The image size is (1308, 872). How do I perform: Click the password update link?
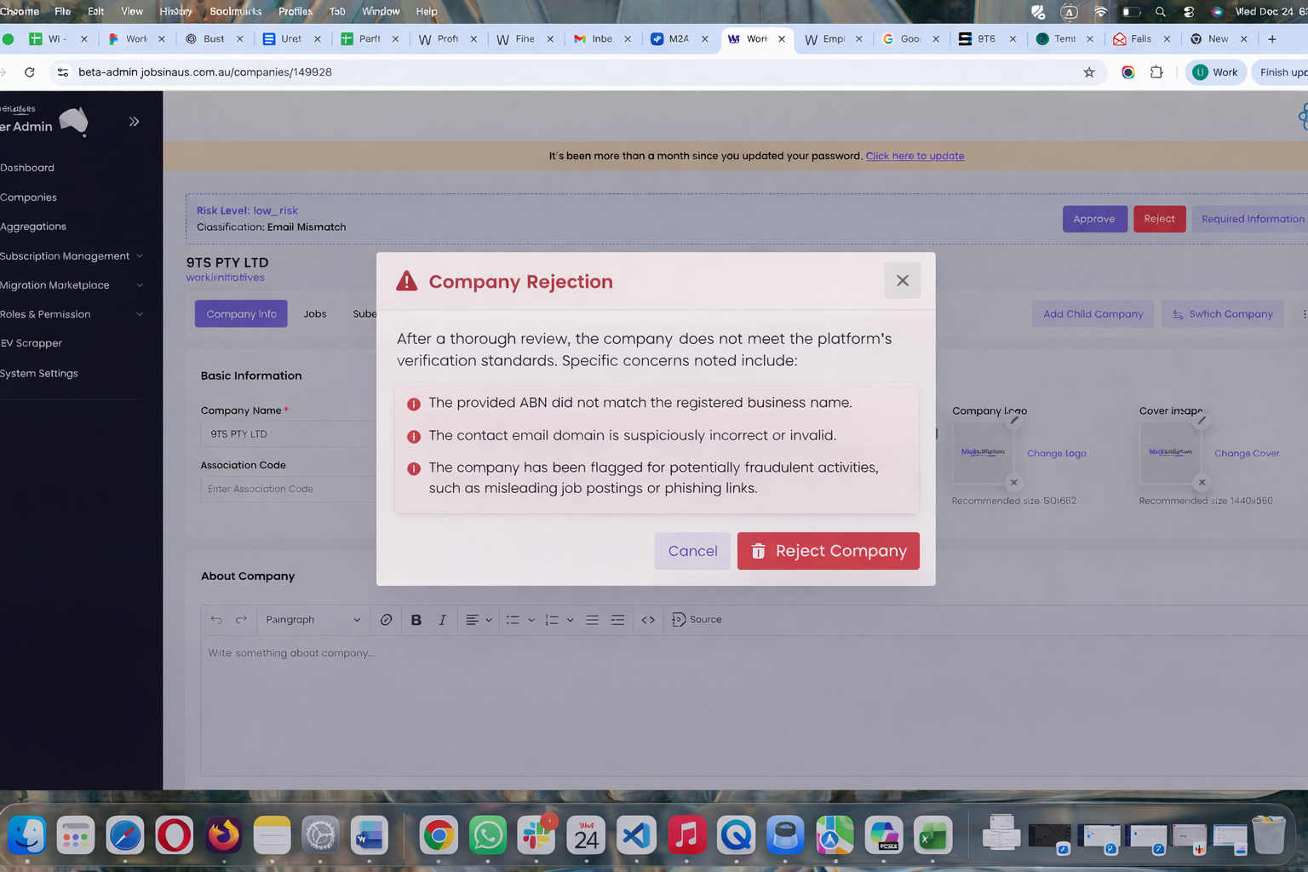(x=915, y=156)
